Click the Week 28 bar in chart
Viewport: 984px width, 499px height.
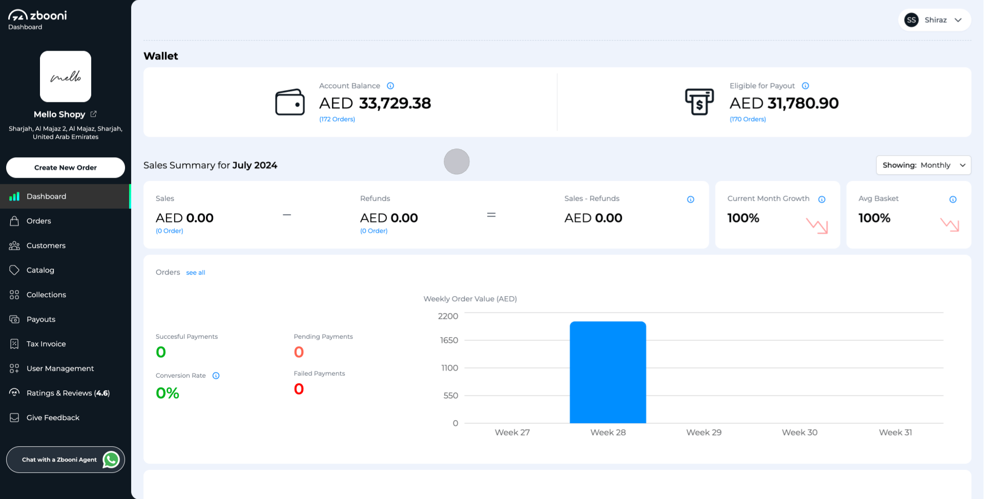tap(608, 372)
